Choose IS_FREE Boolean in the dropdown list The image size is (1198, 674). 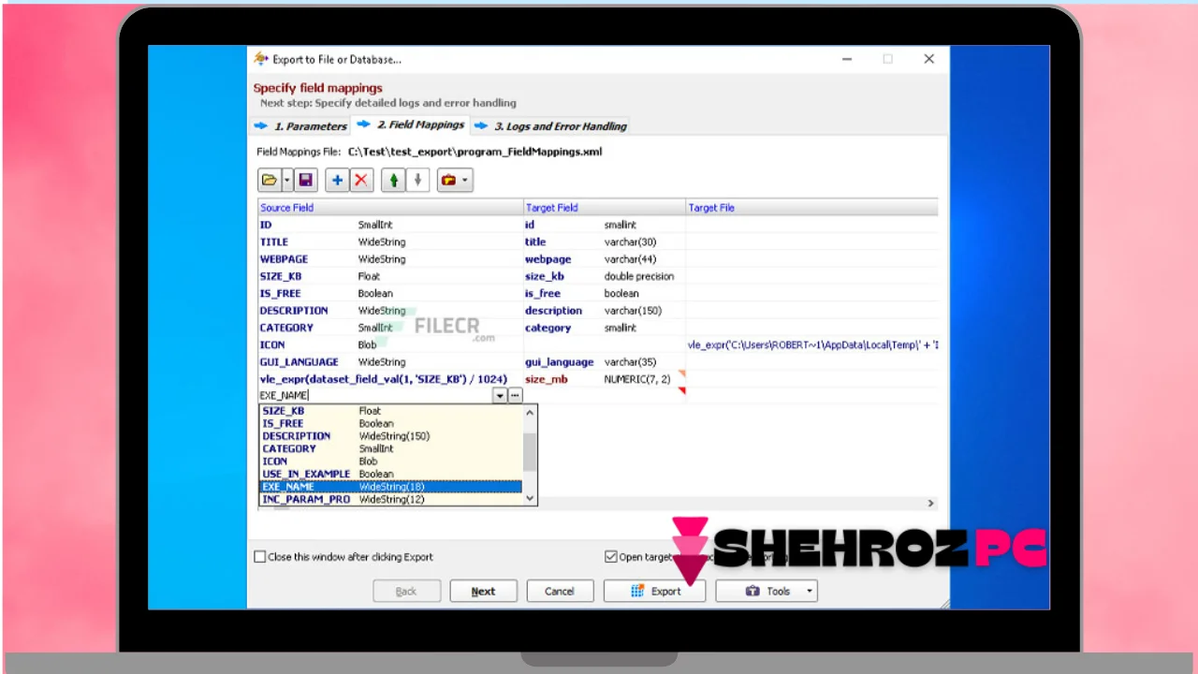(390, 423)
